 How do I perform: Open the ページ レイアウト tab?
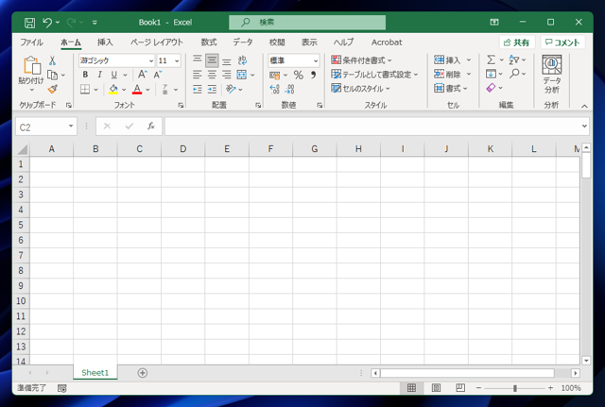tap(156, 42)
